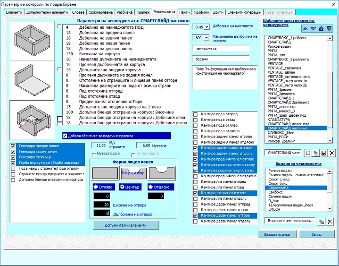Create new drawer template icon
This screenshot has width=339, height=266.
point(308,153)
